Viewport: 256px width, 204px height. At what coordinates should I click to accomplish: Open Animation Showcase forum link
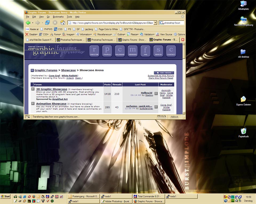[x=51, y=104]
